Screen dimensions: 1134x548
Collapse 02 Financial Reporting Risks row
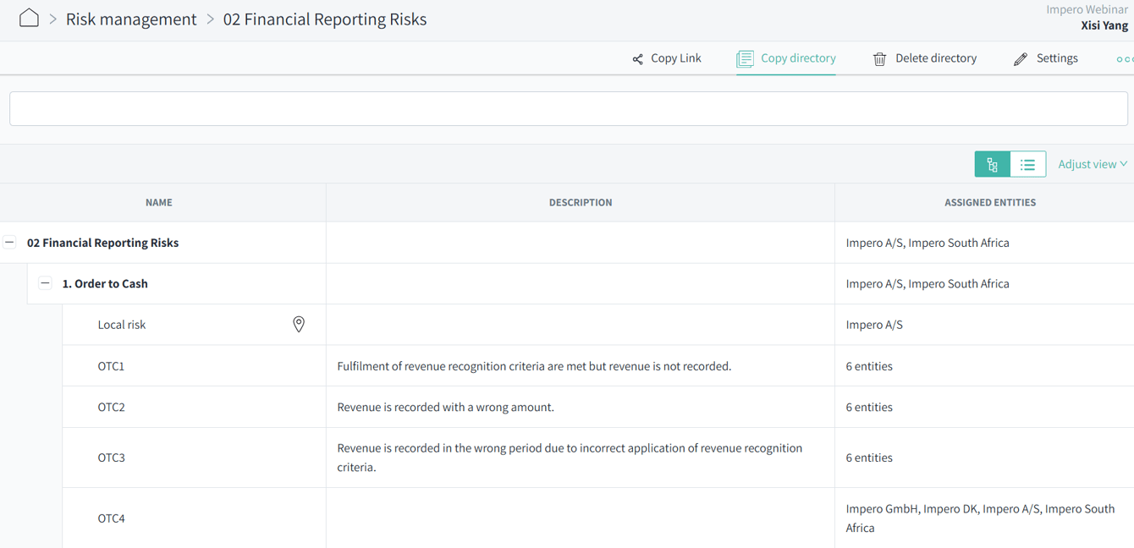coord(9,242)
